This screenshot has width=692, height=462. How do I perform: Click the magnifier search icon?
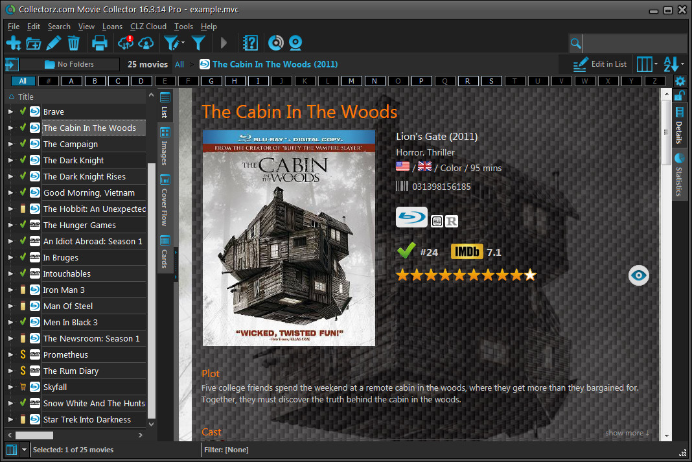point(575,43)
